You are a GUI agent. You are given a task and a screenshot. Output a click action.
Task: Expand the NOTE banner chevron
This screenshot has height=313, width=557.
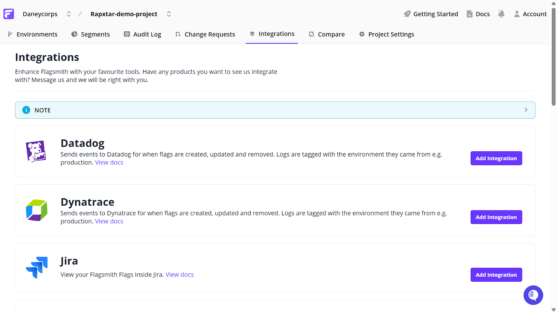pos(526,110)
